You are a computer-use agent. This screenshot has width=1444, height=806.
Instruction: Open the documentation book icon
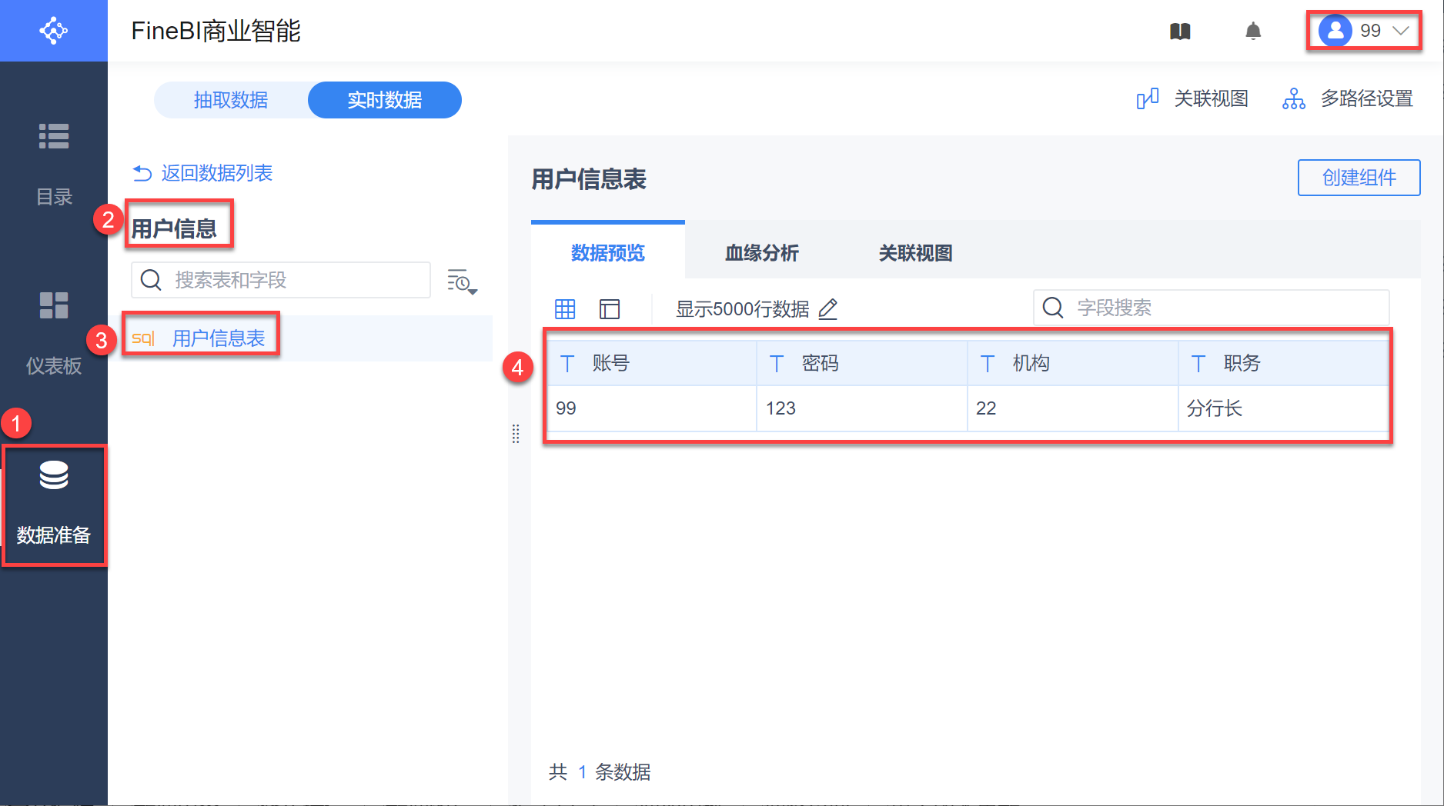pyautogui.click(x=1180, y=31)
